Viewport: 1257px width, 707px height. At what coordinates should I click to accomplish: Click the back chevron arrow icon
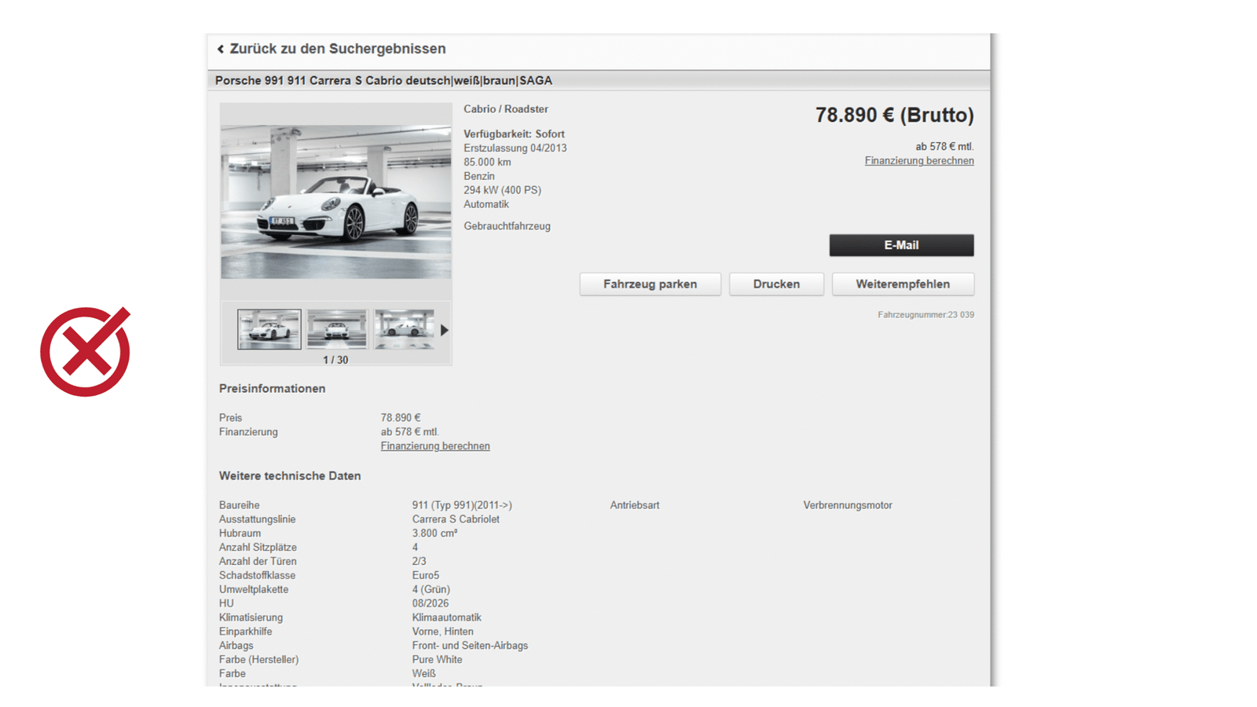coord(221,49)
